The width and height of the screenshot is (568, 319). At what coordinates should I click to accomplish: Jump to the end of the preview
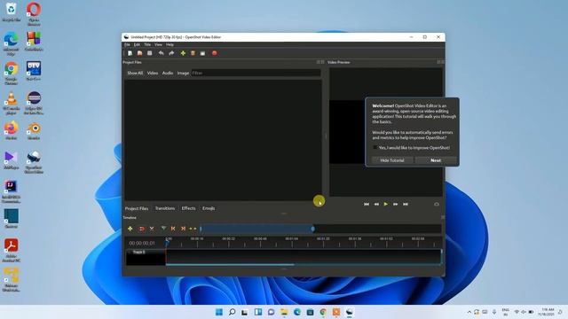pyautogui.click(x=406, y=205)
